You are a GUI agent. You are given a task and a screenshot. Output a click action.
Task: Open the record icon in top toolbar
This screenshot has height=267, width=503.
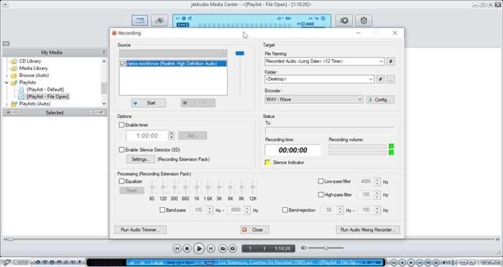(344, 21)
